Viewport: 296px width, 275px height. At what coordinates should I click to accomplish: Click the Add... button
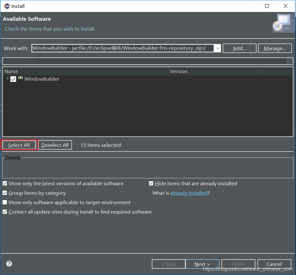click(240, 48)
